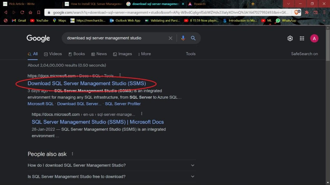
Task: Open the Gmail bookmark
Action: (x=19, y=20)
